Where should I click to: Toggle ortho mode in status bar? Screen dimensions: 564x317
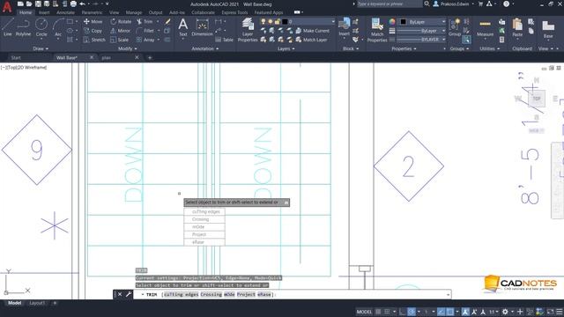[x=402, y=312]
